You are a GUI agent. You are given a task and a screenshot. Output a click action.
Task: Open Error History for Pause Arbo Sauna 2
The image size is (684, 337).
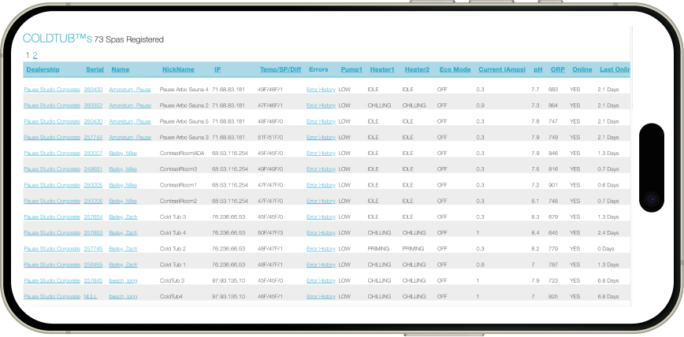coord(321,106)
